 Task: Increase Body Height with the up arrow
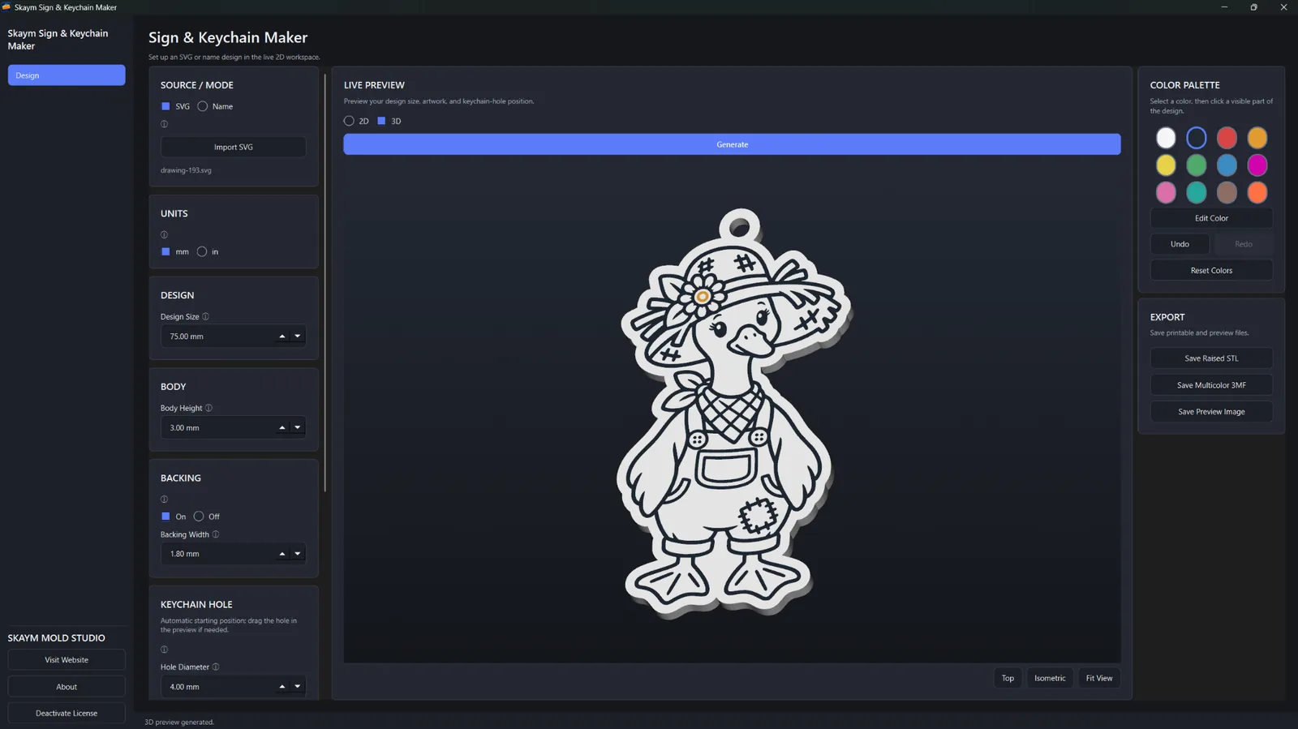click(x=282, y=427)
